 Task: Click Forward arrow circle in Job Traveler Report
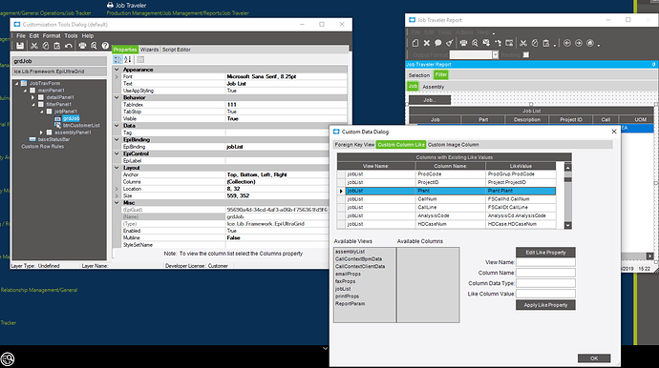[579, 43]
